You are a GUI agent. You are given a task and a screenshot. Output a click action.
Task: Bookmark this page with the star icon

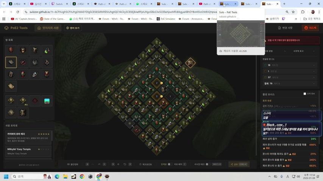coord(293,12)
